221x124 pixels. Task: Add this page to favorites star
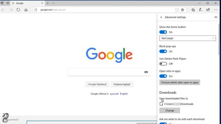point(183,10)
